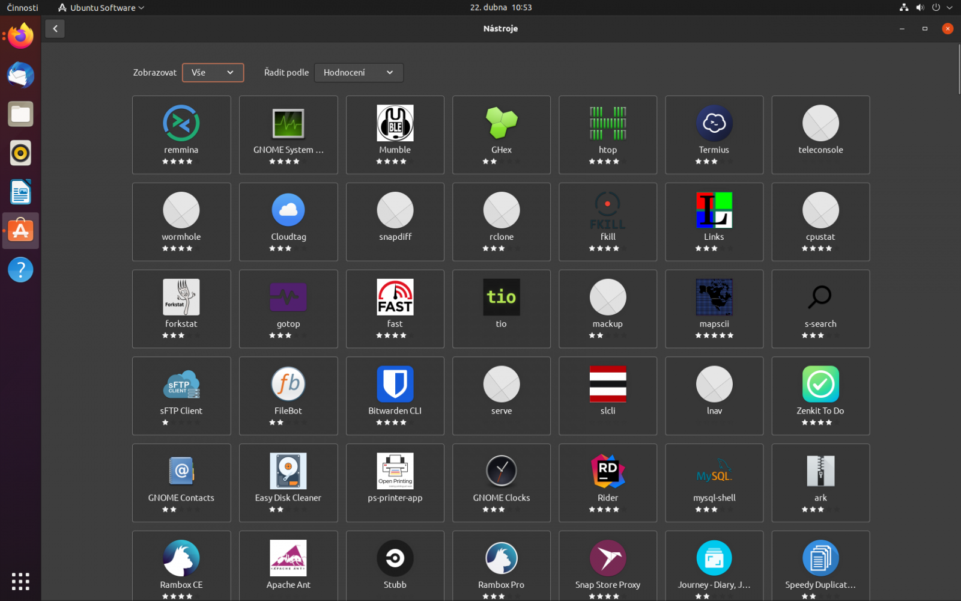961x601 pixels.
Task: Select the FileBot app
Action: tap(288, 395)
